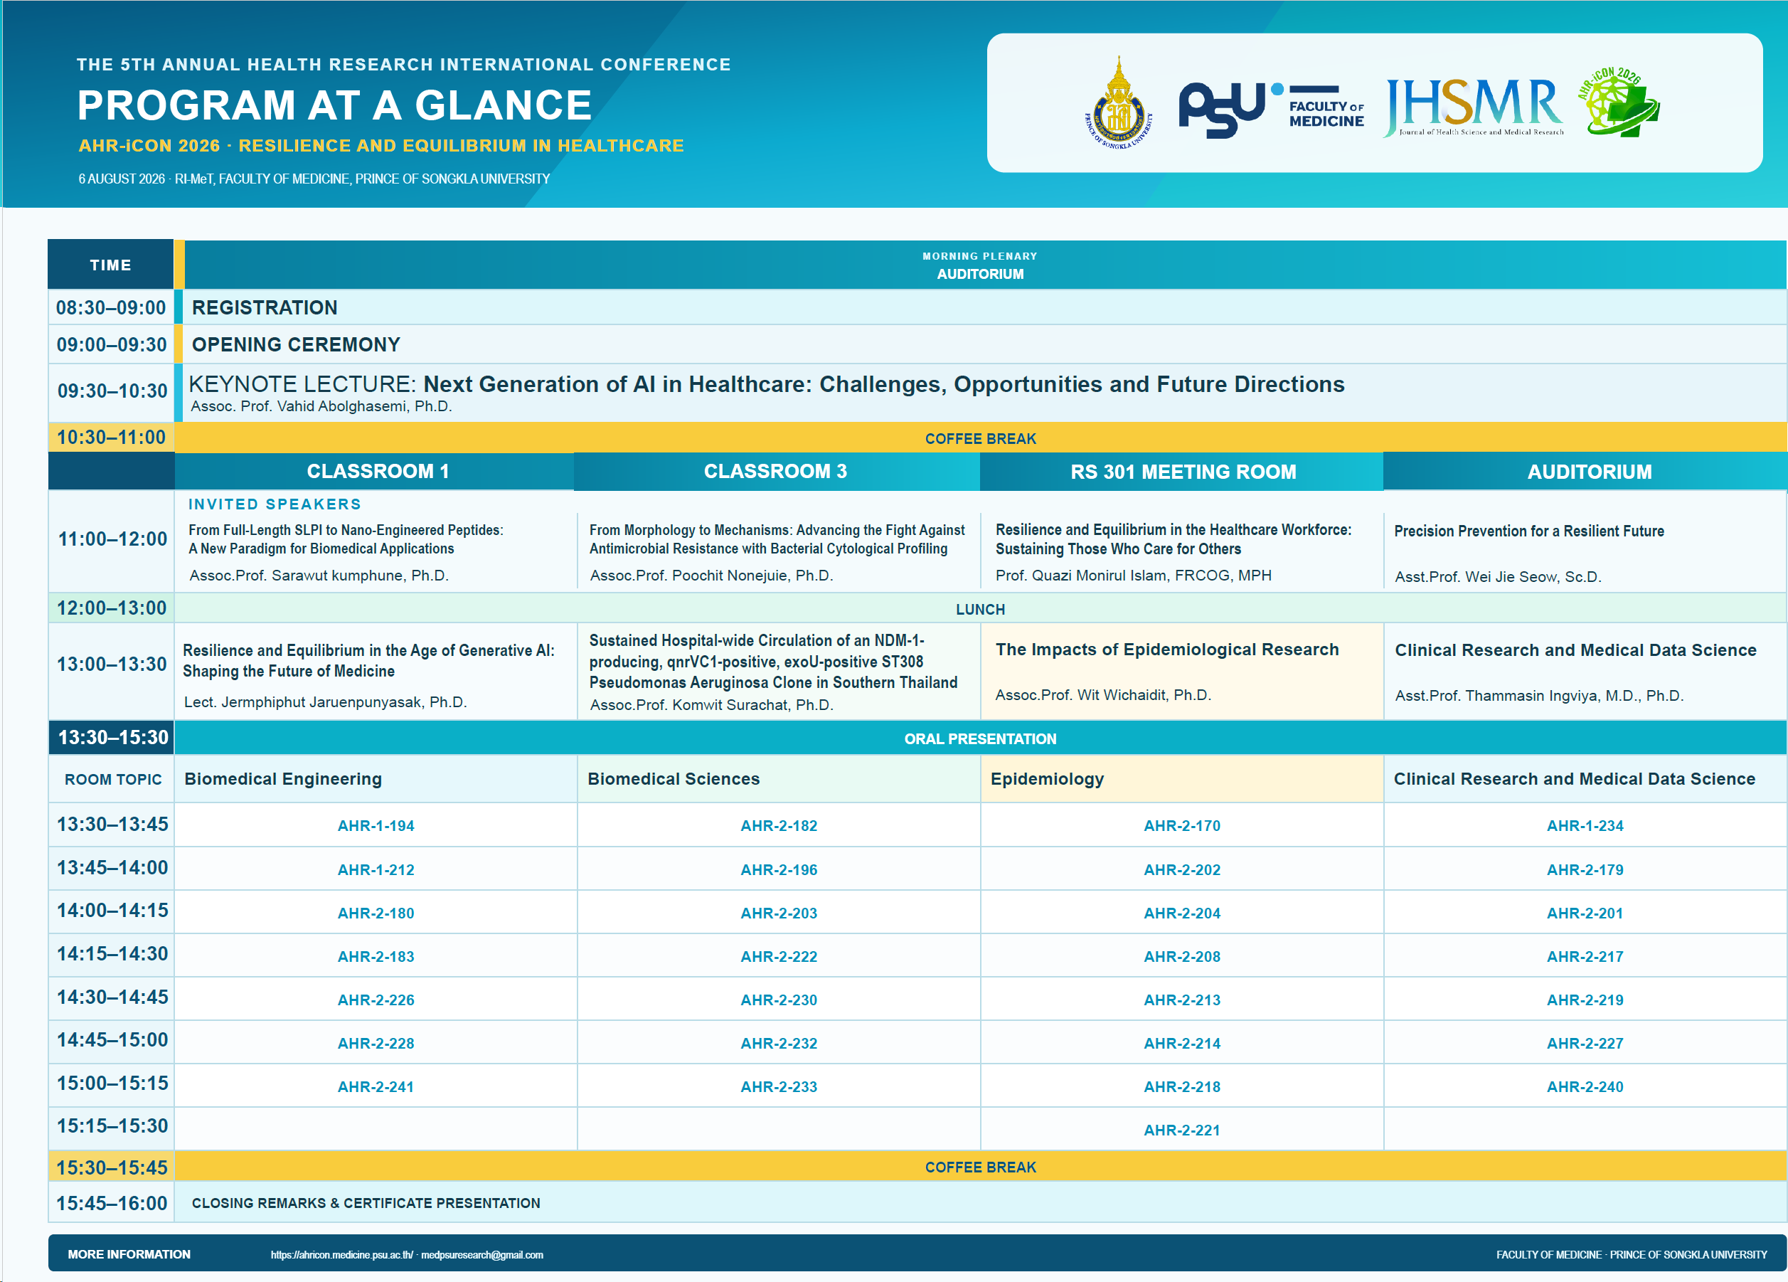Select the REGISTRATION row
Viewport: 1788px width, 1282px height.
(980, 307)
